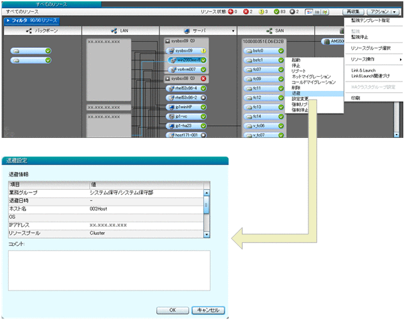Image resolution: width=406 pixels, height=321 pixels.
Task: Open the アクション dropdown menu
Action: [x=384, y=12]
